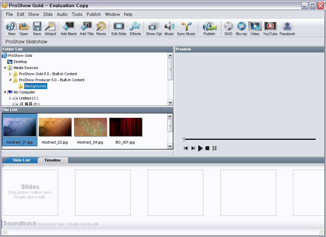
Task: Launch the Wizard tool
Action: (x=50, y=28)
